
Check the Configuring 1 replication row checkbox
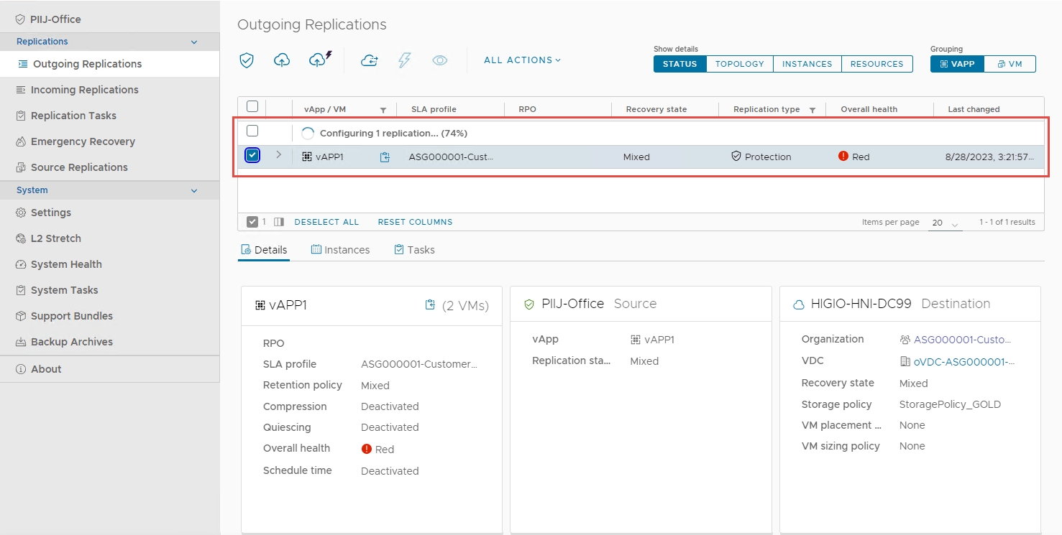tap(252, 131)
